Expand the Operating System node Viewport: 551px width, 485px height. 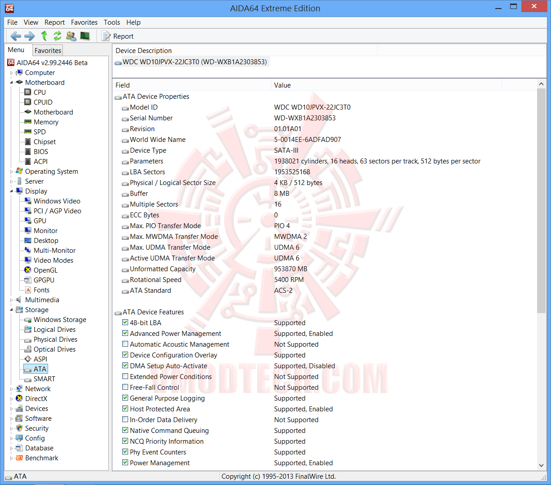coord(12,172)
